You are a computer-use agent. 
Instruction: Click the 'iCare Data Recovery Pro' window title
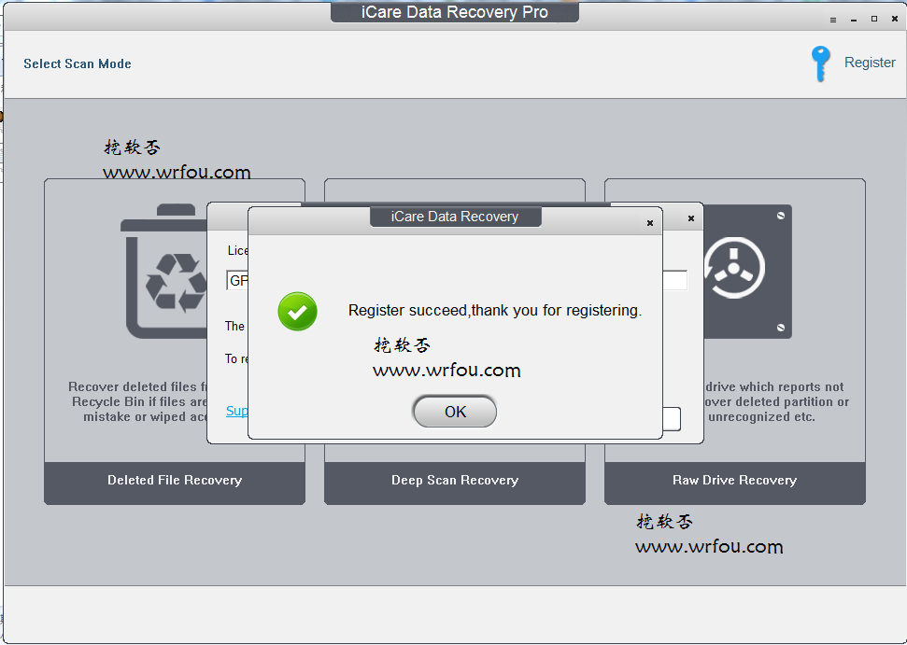point(455,12)
